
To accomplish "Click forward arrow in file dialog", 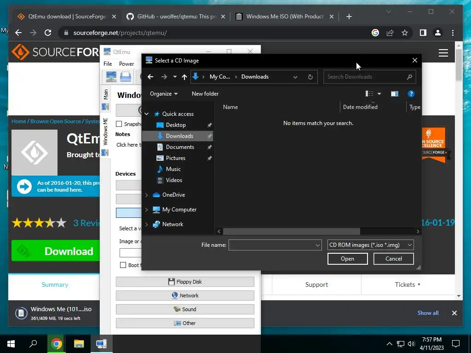I will (x=164, y=77).
